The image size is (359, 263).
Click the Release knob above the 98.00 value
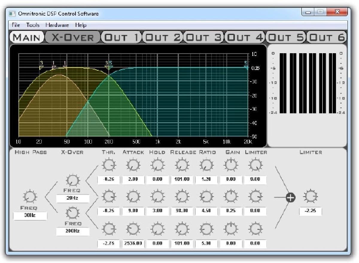(x=182, y=197)
